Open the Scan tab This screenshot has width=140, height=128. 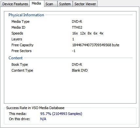click(x=49, y=4)
